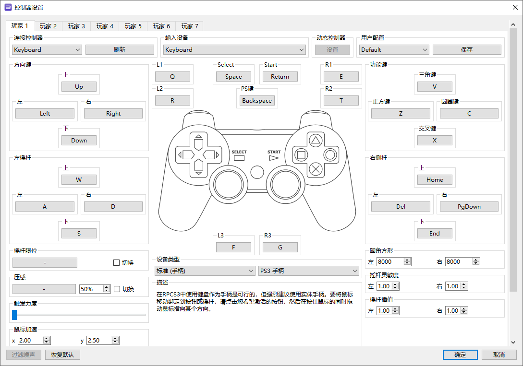Click the 恢复默认 button
523x366 pixels.
pos(62,354)
